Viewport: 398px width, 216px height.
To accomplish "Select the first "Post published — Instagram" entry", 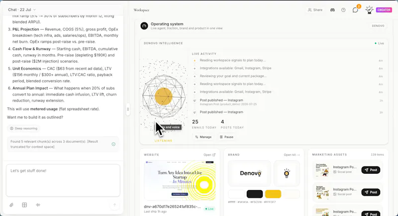I will [x=221, y=102].
